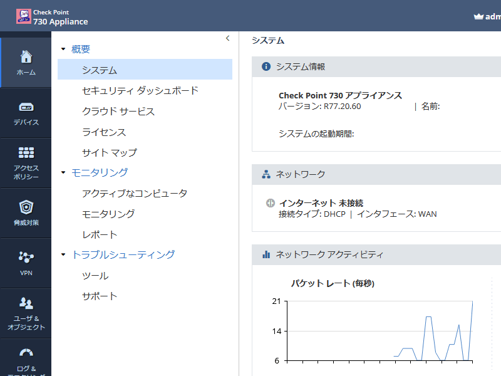Open アクセスポリシー access policy section
The width and height of the screenshot is (501, 376).
[26, 163]
